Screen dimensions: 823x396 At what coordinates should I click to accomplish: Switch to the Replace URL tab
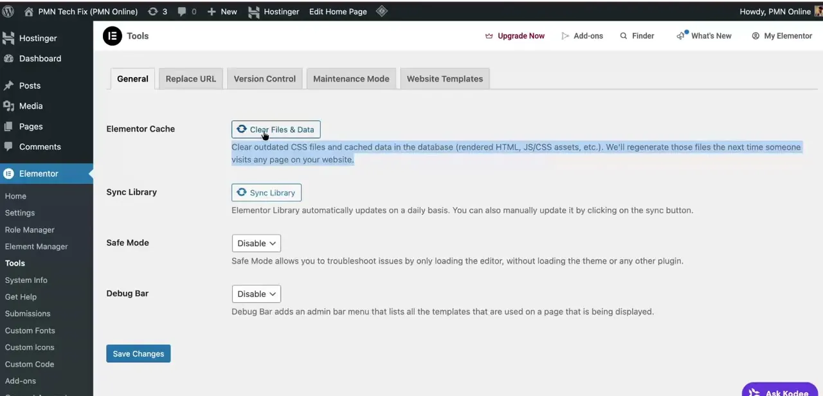pyautogui.click(x=191, y=78)
